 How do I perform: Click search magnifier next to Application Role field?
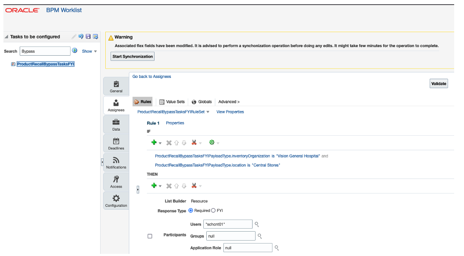277,248
